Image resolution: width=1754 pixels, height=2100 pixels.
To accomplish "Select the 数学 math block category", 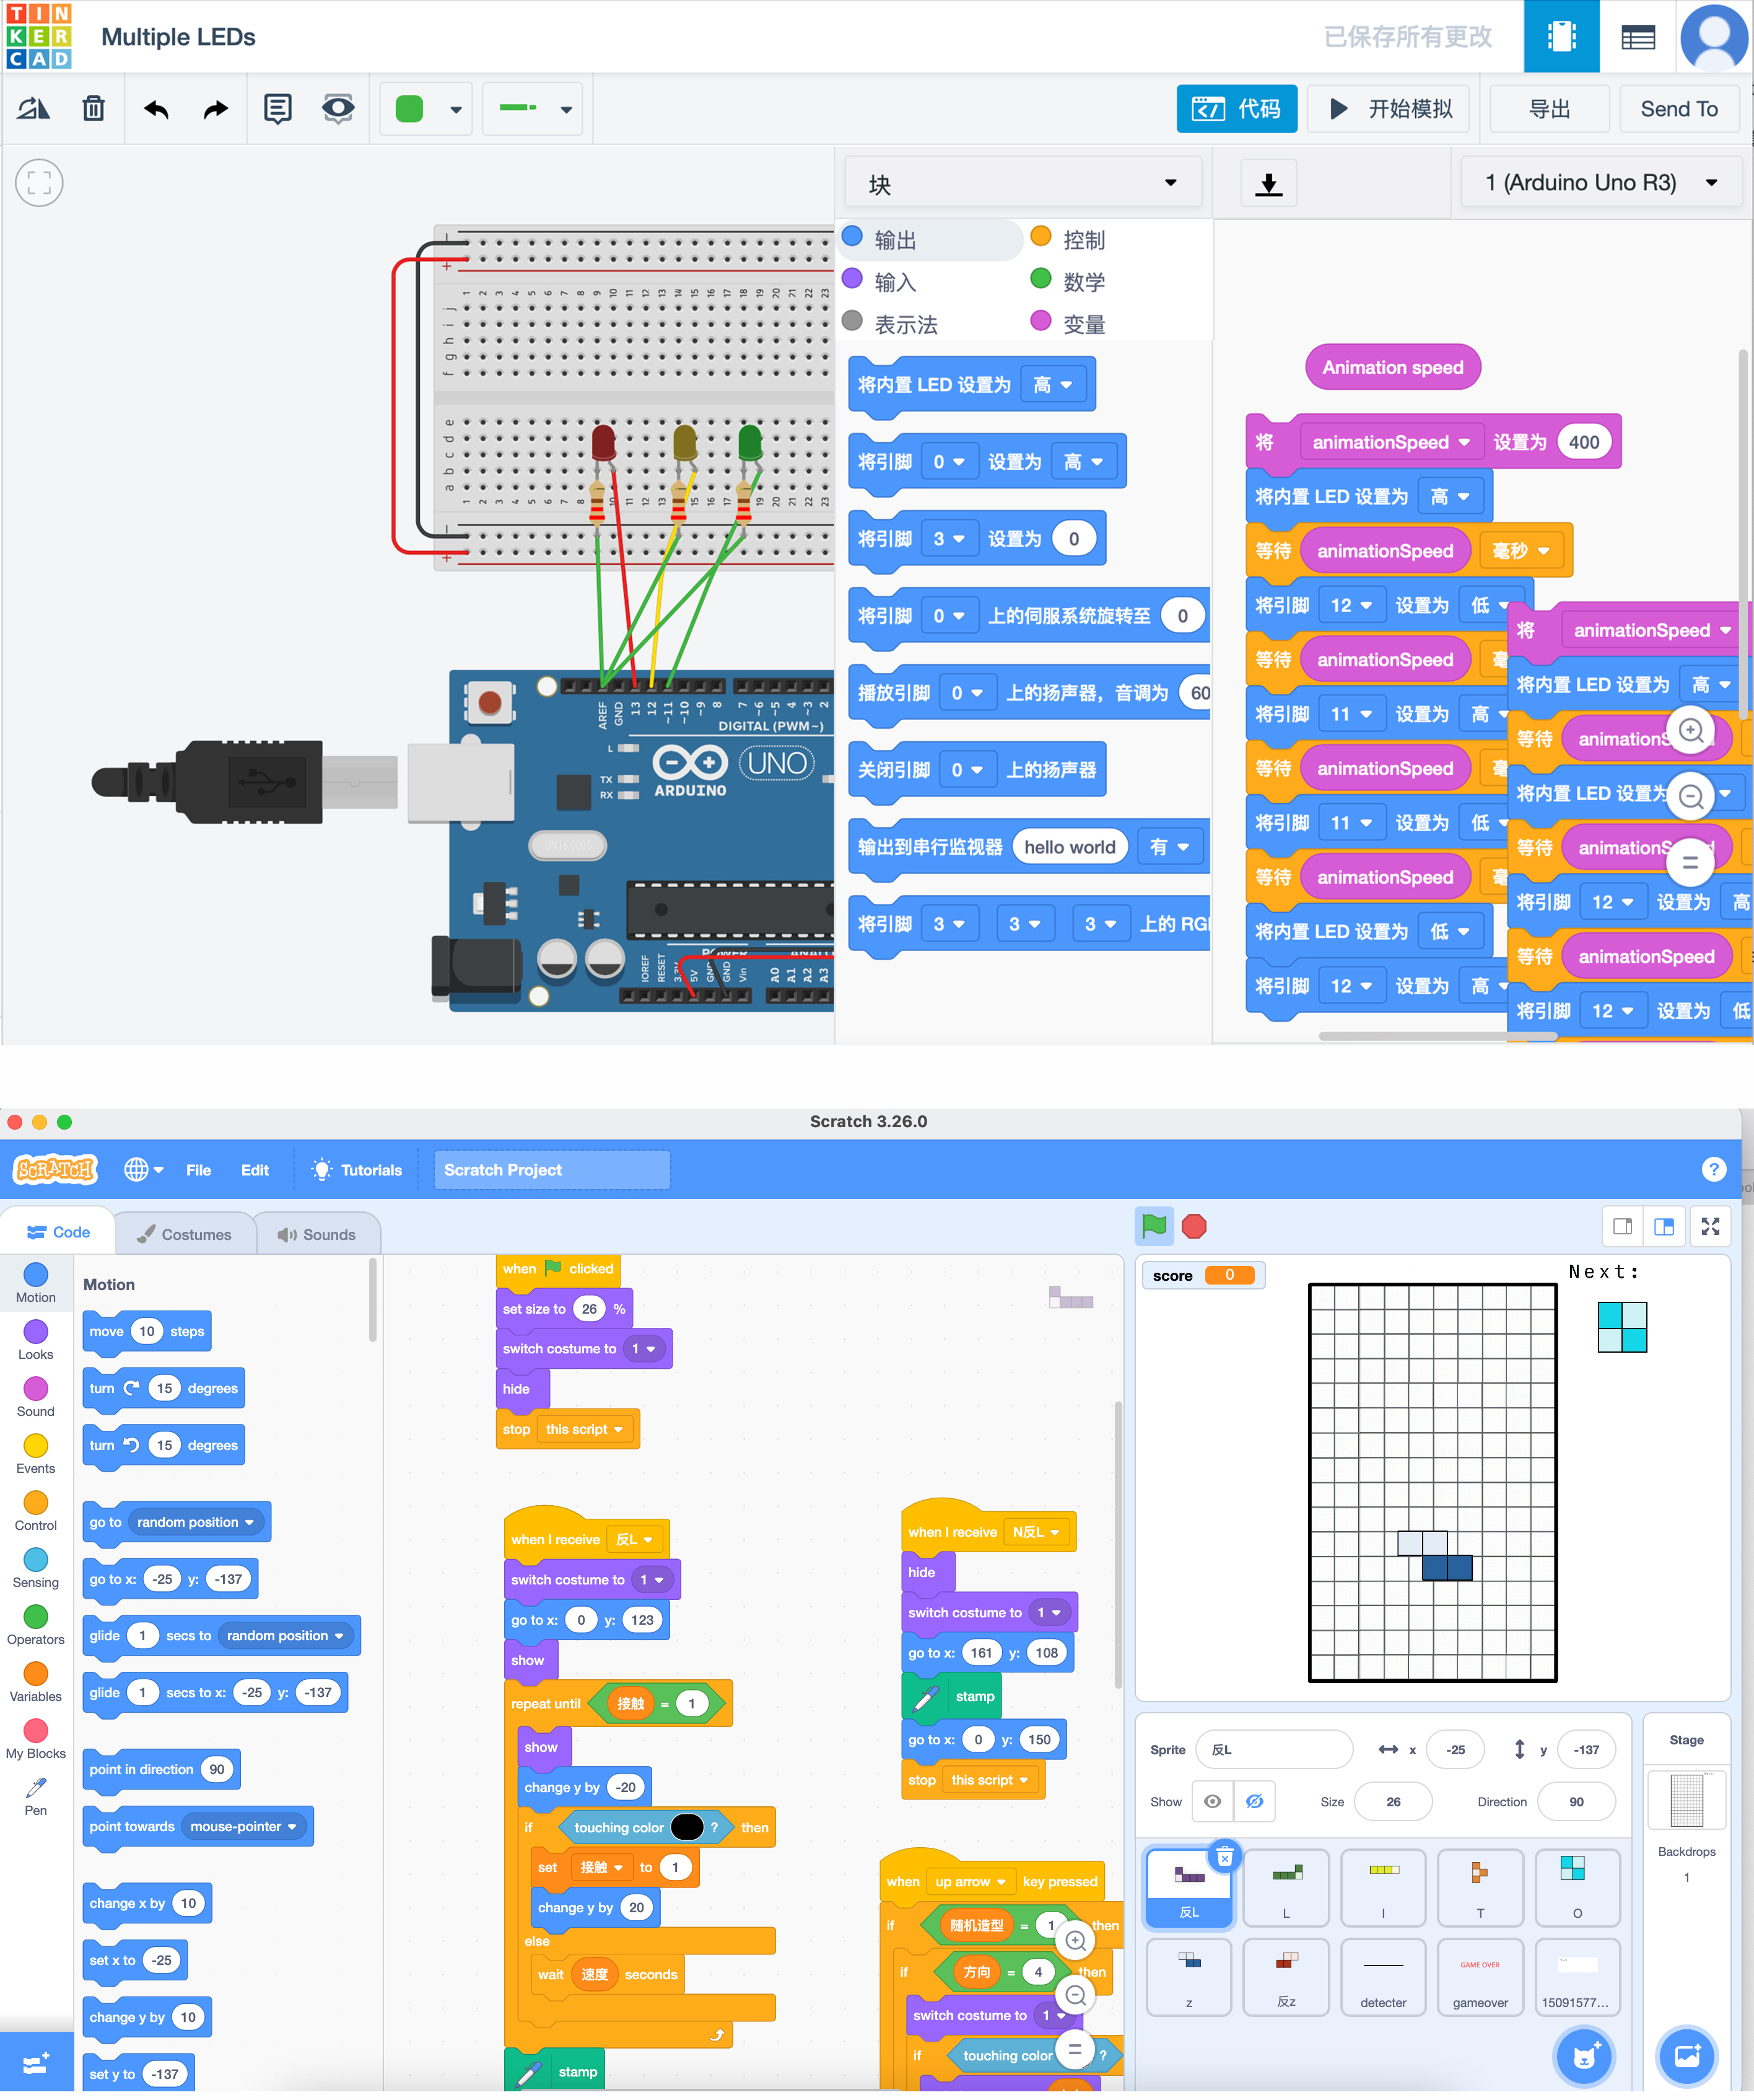I will pyautogui.click(x=1070, y=282).
